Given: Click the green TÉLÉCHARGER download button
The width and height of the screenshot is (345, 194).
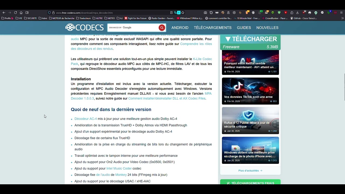Looking at the screenshot, I should [250, 42].
